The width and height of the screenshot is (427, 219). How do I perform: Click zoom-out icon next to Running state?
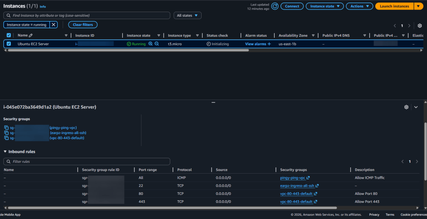coord(157,44)
